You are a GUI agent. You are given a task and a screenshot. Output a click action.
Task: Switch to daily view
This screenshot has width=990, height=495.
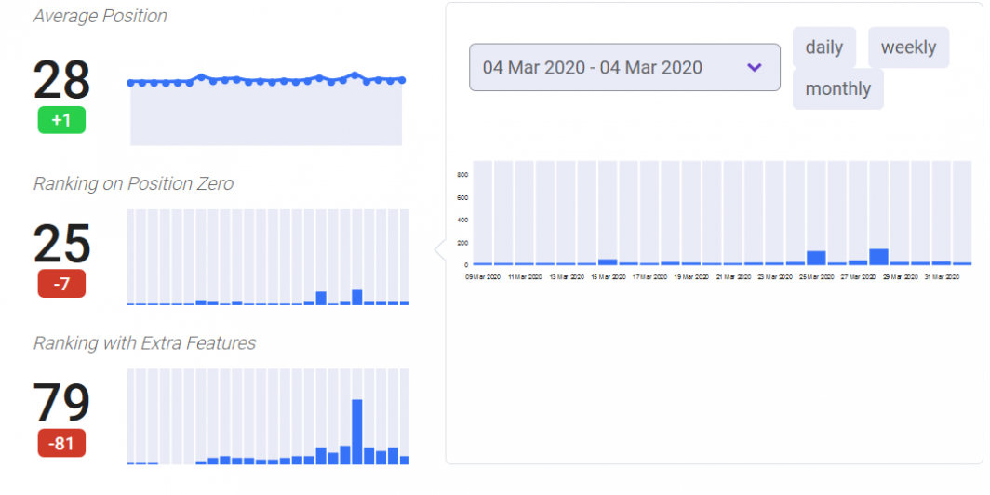tap(824, 47)
